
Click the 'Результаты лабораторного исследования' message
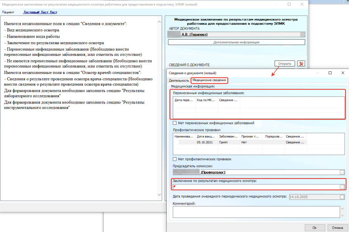(74, 93)
